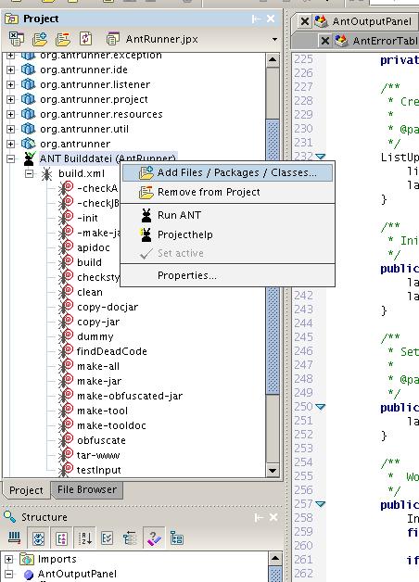Select the build ant target
This screenshot has width=419, height=582.
click(x=89, y=262)
